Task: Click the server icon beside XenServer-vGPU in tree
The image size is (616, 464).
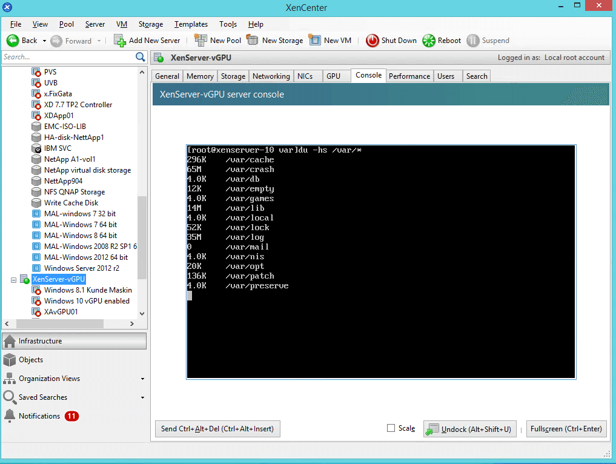Action: [25, 279]
